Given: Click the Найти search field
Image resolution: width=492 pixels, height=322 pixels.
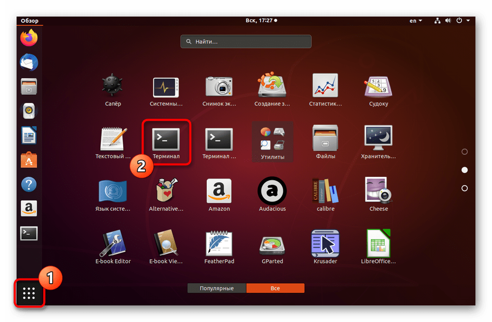Looking at the screenshot, I should (x=246, y=41).
